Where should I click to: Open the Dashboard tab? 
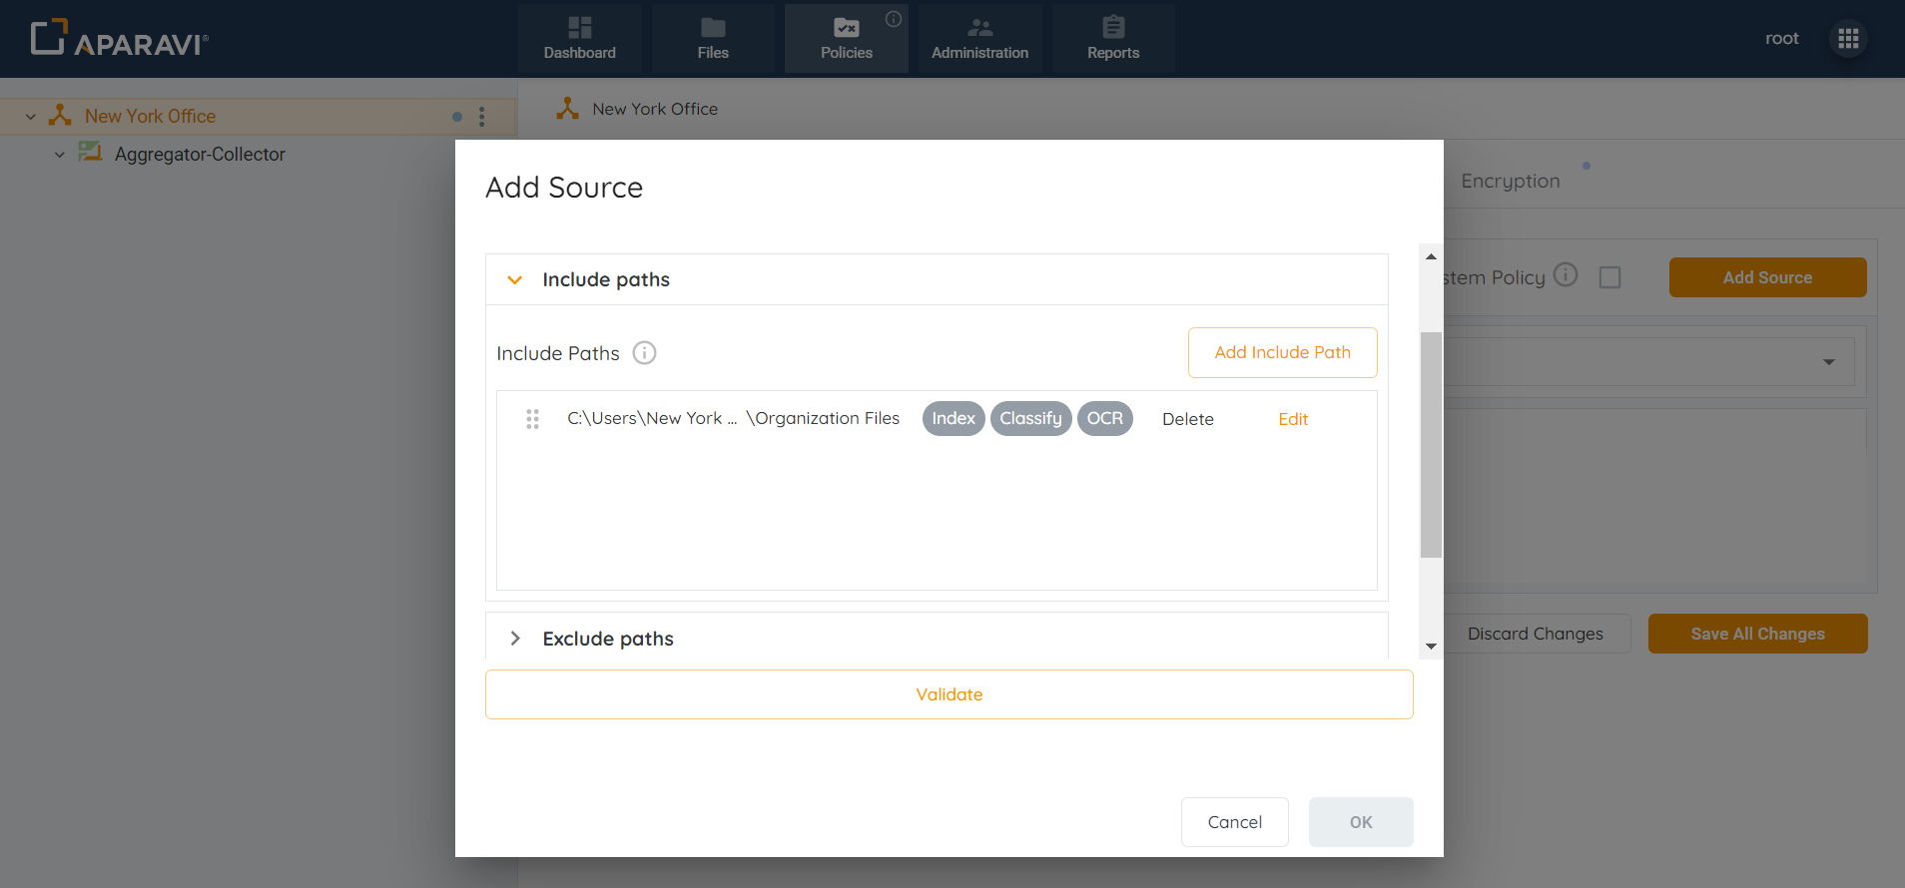pos(579,38)
